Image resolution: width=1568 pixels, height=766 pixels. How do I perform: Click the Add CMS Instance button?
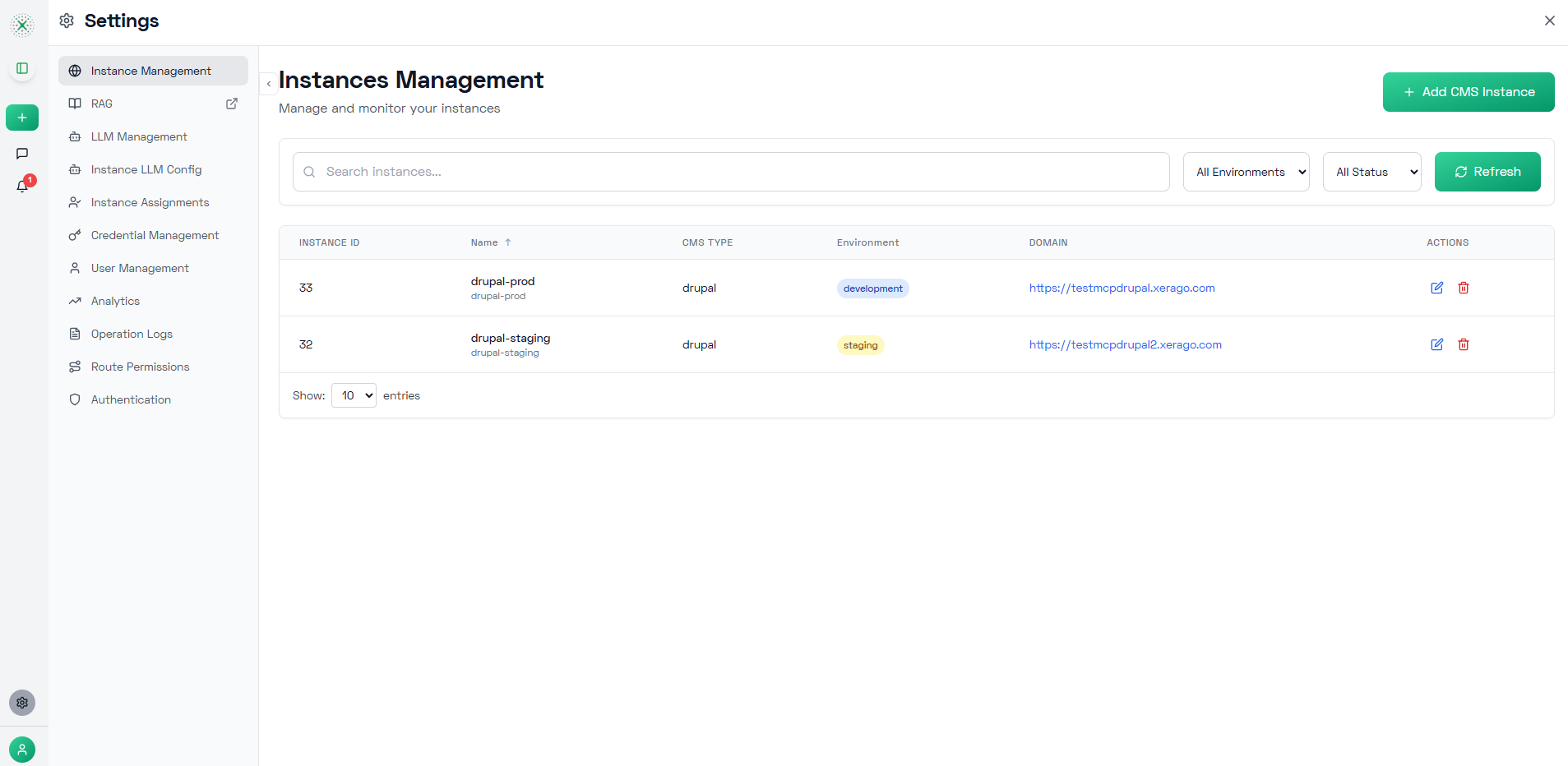point(1468,92)
